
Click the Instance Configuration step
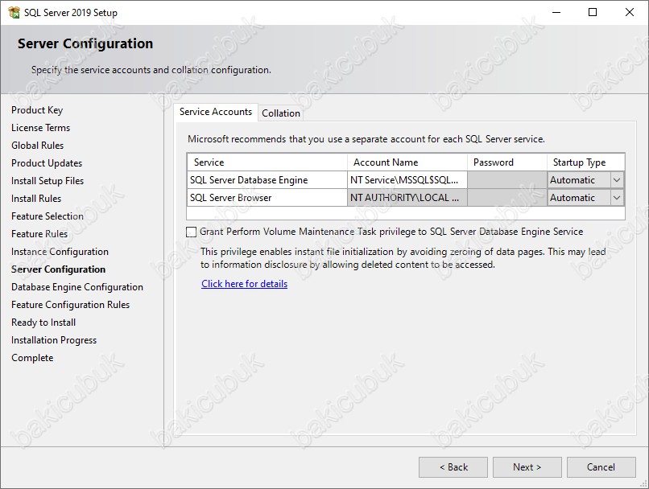point(60,253)
